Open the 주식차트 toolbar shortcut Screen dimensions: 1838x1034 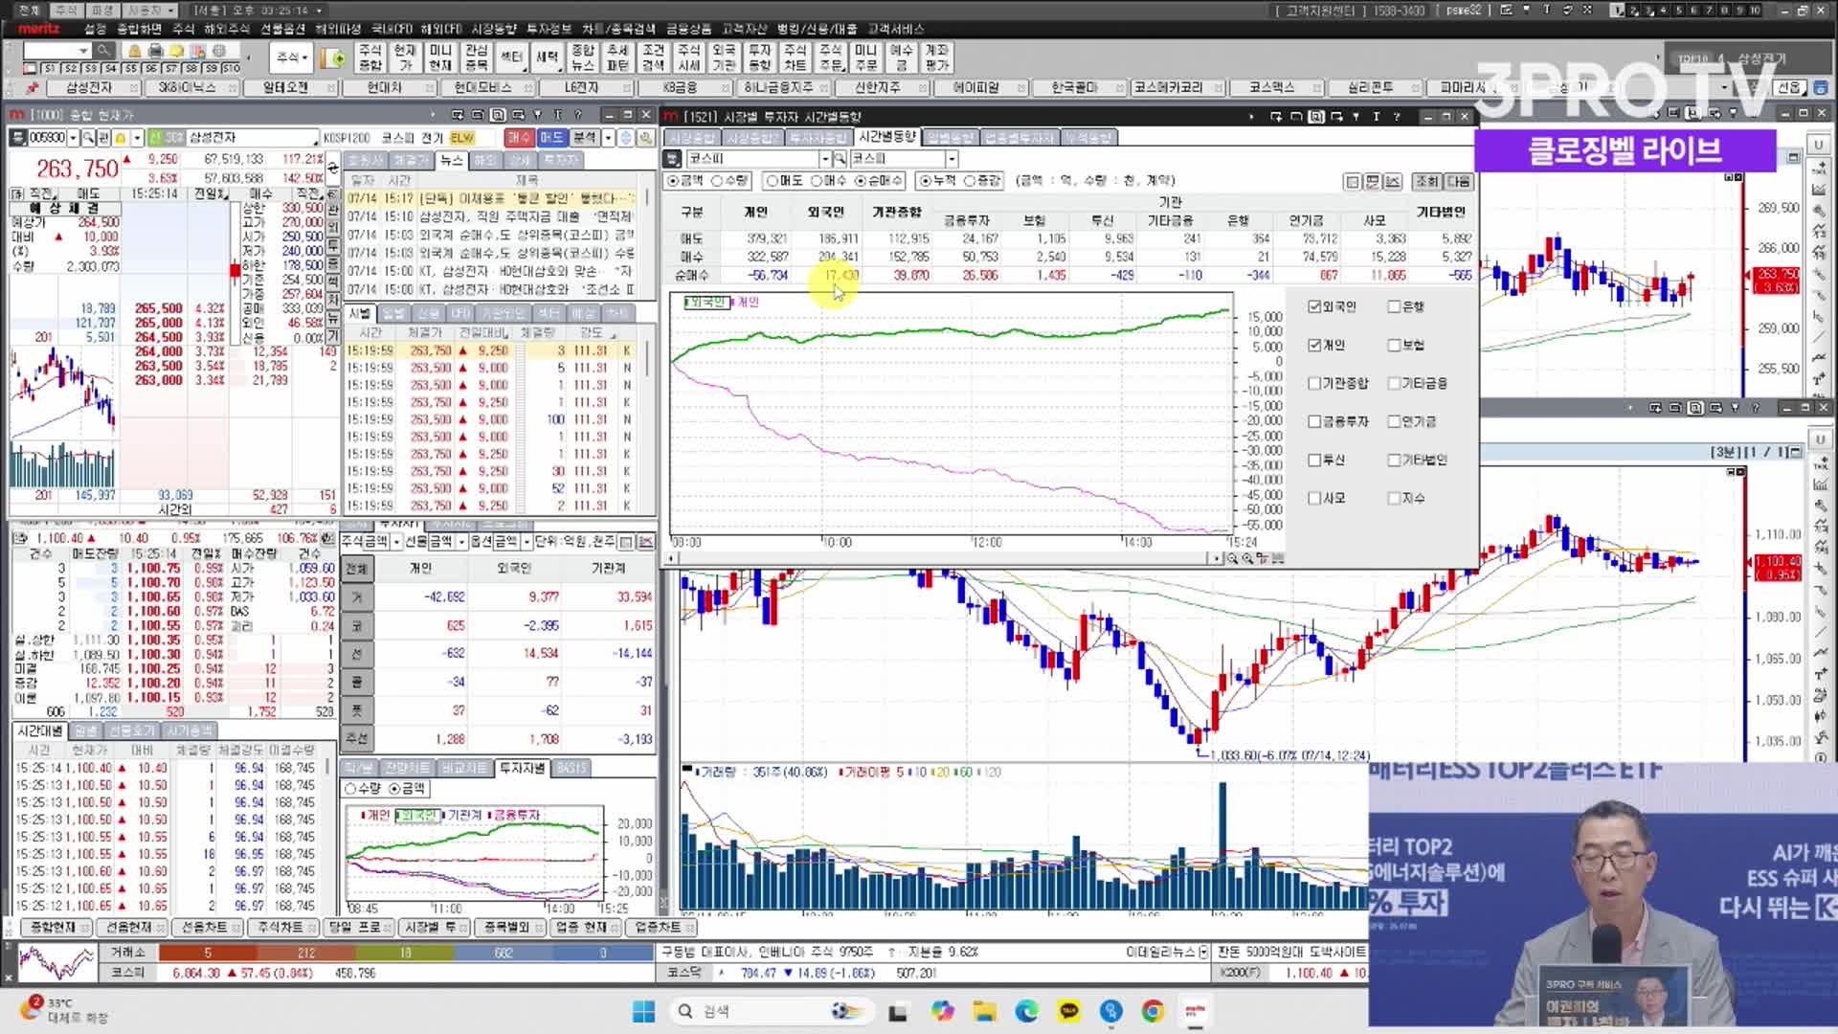796,57
